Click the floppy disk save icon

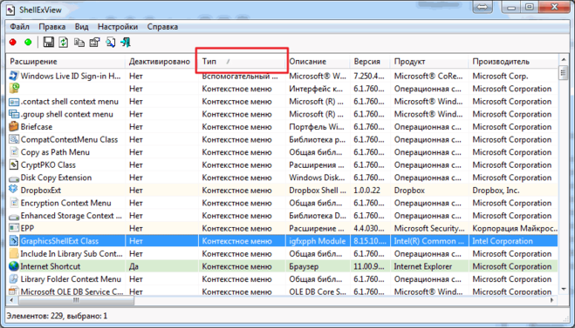(48, 43)
